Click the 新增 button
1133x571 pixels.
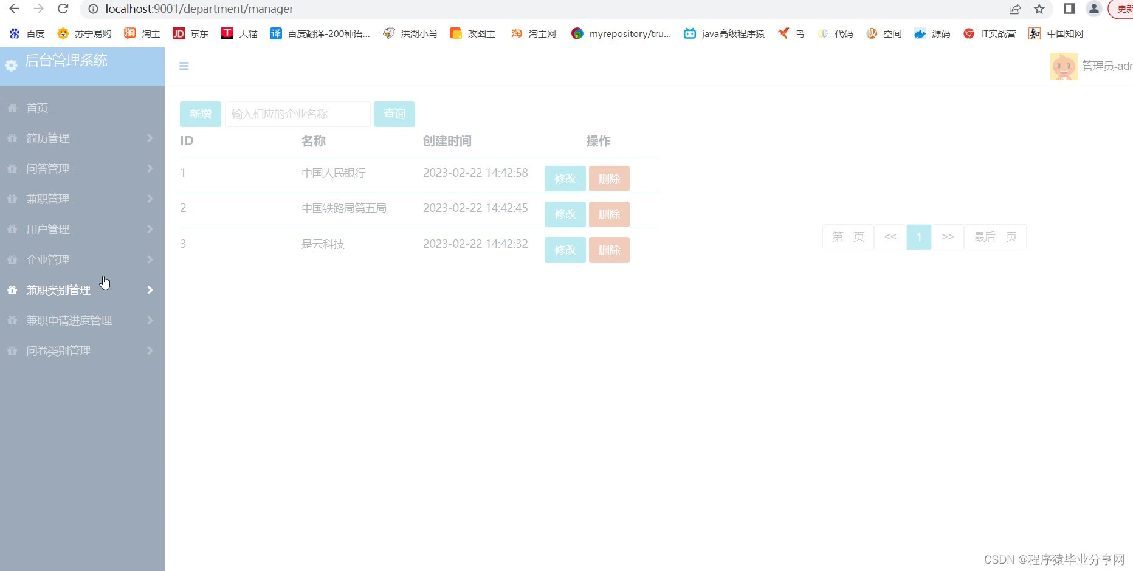click(201, 114)
